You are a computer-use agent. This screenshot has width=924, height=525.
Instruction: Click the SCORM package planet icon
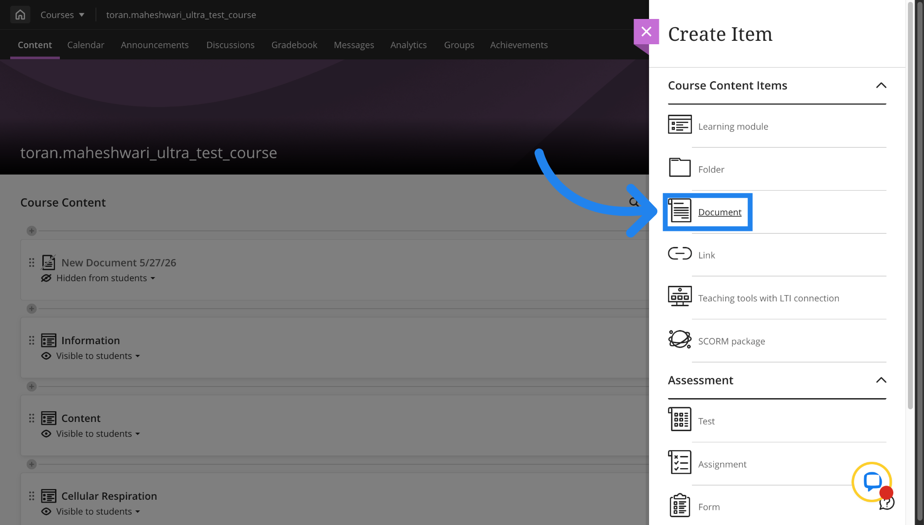point(680,339)
